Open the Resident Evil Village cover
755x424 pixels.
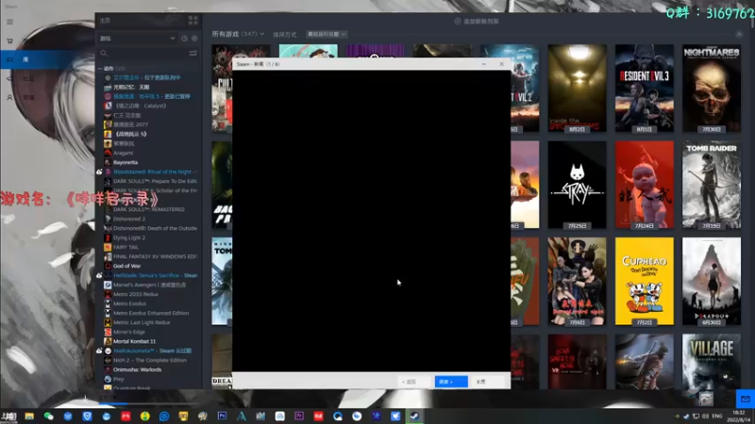point(712,362)
